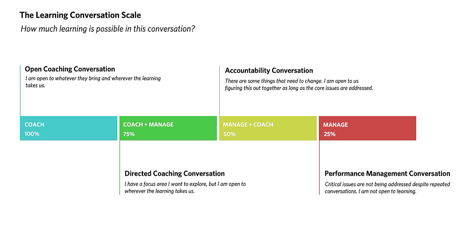461x241 pixels.
Task: Click the 50% label in the yellow-green block
Action: [229, 134]
